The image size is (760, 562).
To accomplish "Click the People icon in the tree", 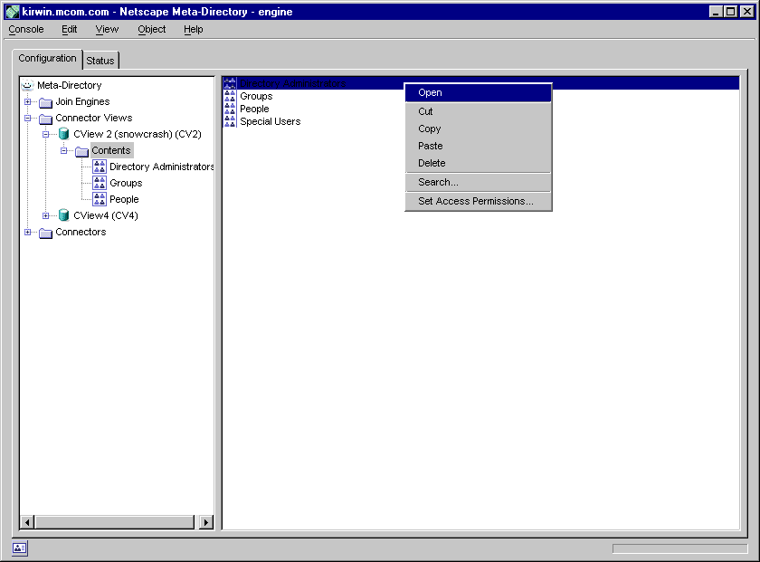I will coord(100,199).
